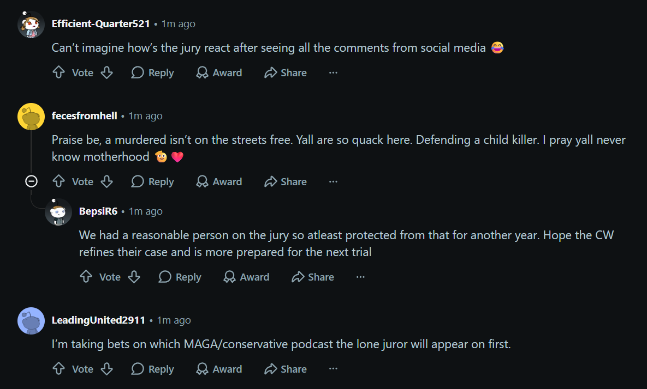Screen dimensions: 647x389
Task: Upvote BepsiR6's reply
Action: [86, 277]
